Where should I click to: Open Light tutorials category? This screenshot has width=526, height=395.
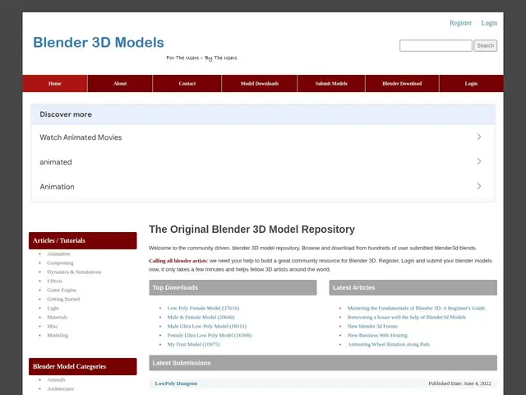point(53,309)
